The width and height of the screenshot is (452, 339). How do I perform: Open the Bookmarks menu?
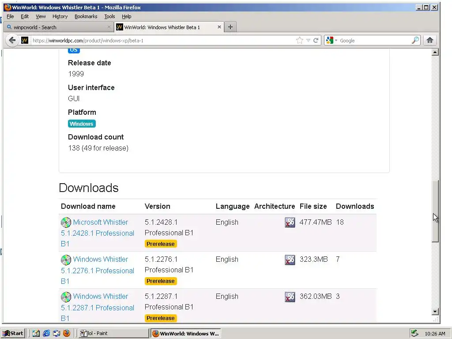(86, 16)
